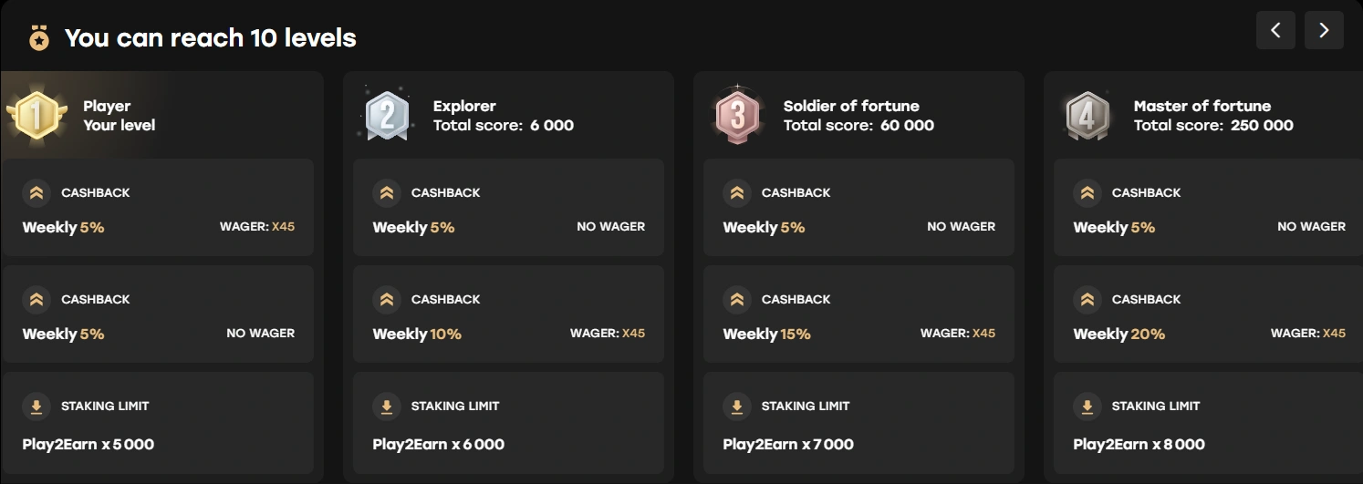The height and width of the screenshot is (484, 1363).
Task: Click the bronze level 3 Soldier badge
Action: [737, 116]
